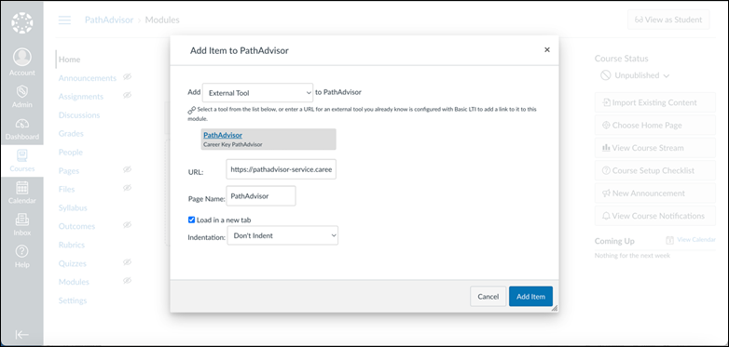Click the hidden eye icon beside Assignments
The height and width of the screenshot is (347, 729).
127,95
